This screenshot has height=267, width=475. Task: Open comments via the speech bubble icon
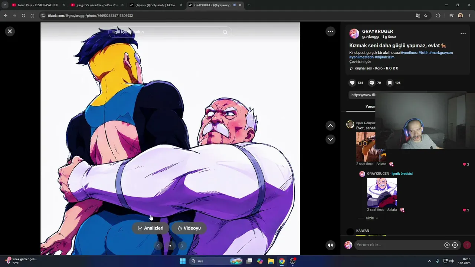[371, 83]
